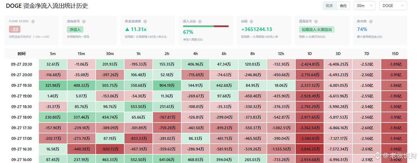Switch to 现货 mode

[x=329, y=6]
